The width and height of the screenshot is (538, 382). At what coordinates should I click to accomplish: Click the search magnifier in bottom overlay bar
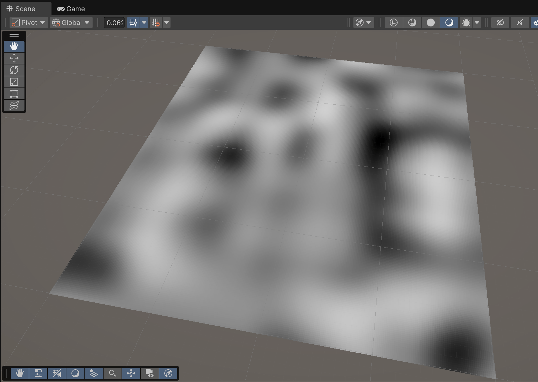(x=113, y=373)
